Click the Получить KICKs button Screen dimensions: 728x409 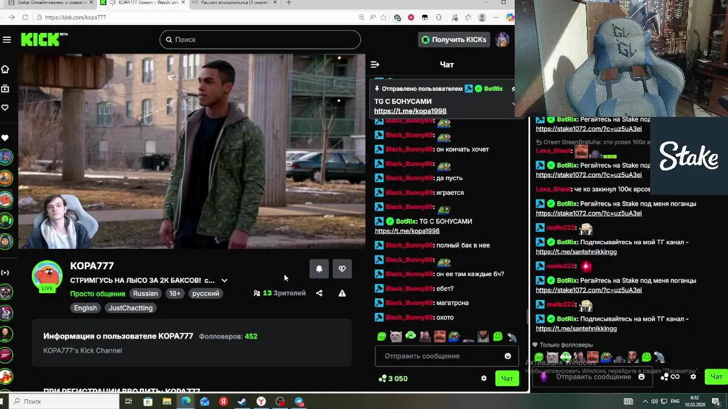[x=454, y=40]
